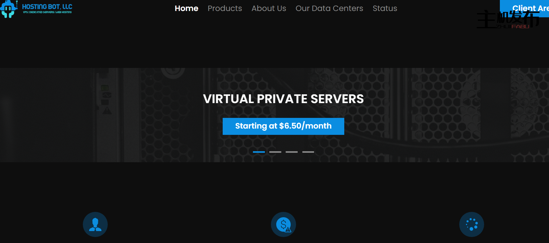The width and height of the screenshot is (549, 243).
Task: Click the ZHUJIFABU watermark logo
Action: coord(508,19)
